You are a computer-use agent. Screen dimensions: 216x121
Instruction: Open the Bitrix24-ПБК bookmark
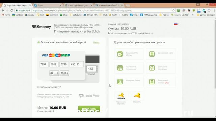[x=90, y=15]
